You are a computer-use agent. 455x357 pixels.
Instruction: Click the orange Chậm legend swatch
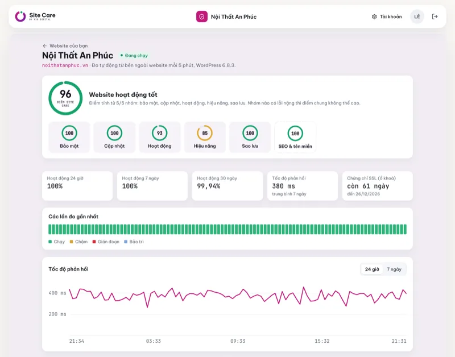pyautogui.click(x=72, y=242)
